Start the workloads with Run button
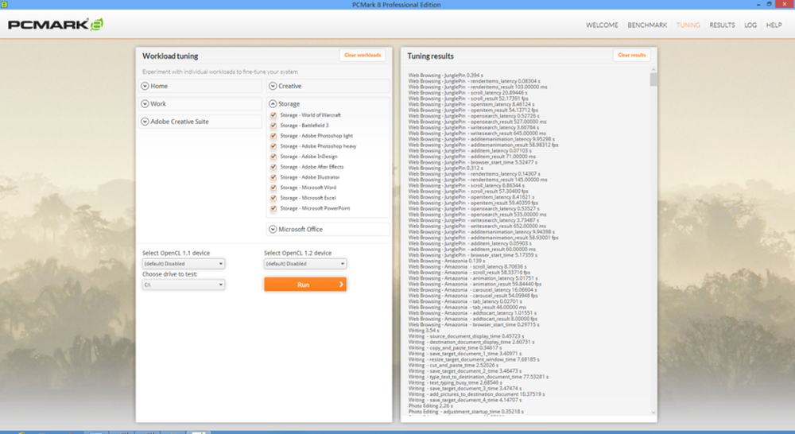This screenshot has height=434, width=795. (x=305, y=285)
